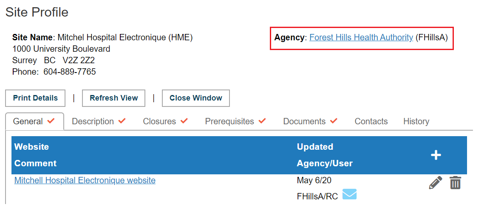Image resolution: width=487 pixels, height=207 pixels.
Task: Click the Print Details button
Action: pos(35,98)
